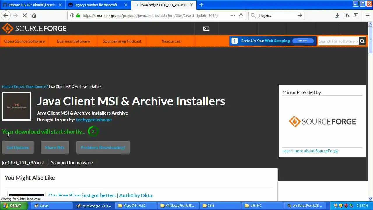Image resolution: width=373 pixels, height=210 pixels.
Task: Switch to the Release 0.6.16 UltimMC tab
Action: 33,5
